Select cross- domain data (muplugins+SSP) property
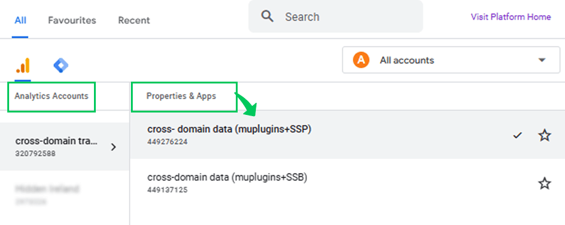 click(x=347, y=135)
